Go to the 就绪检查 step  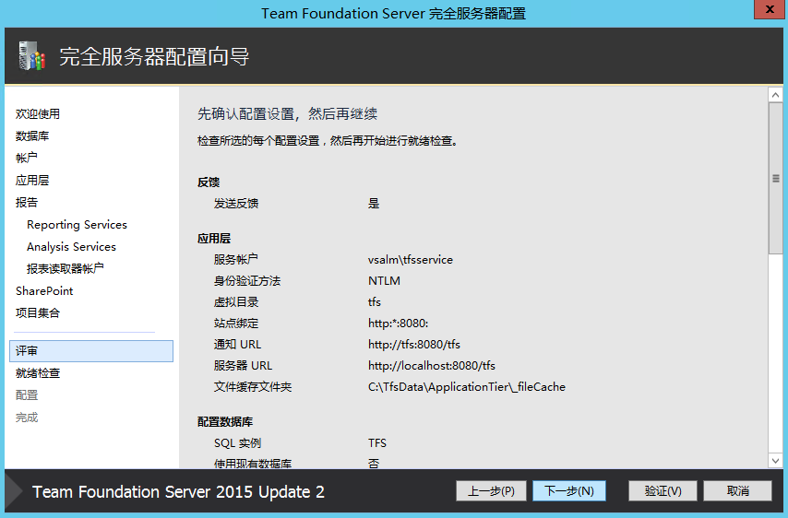pos(38,373)
